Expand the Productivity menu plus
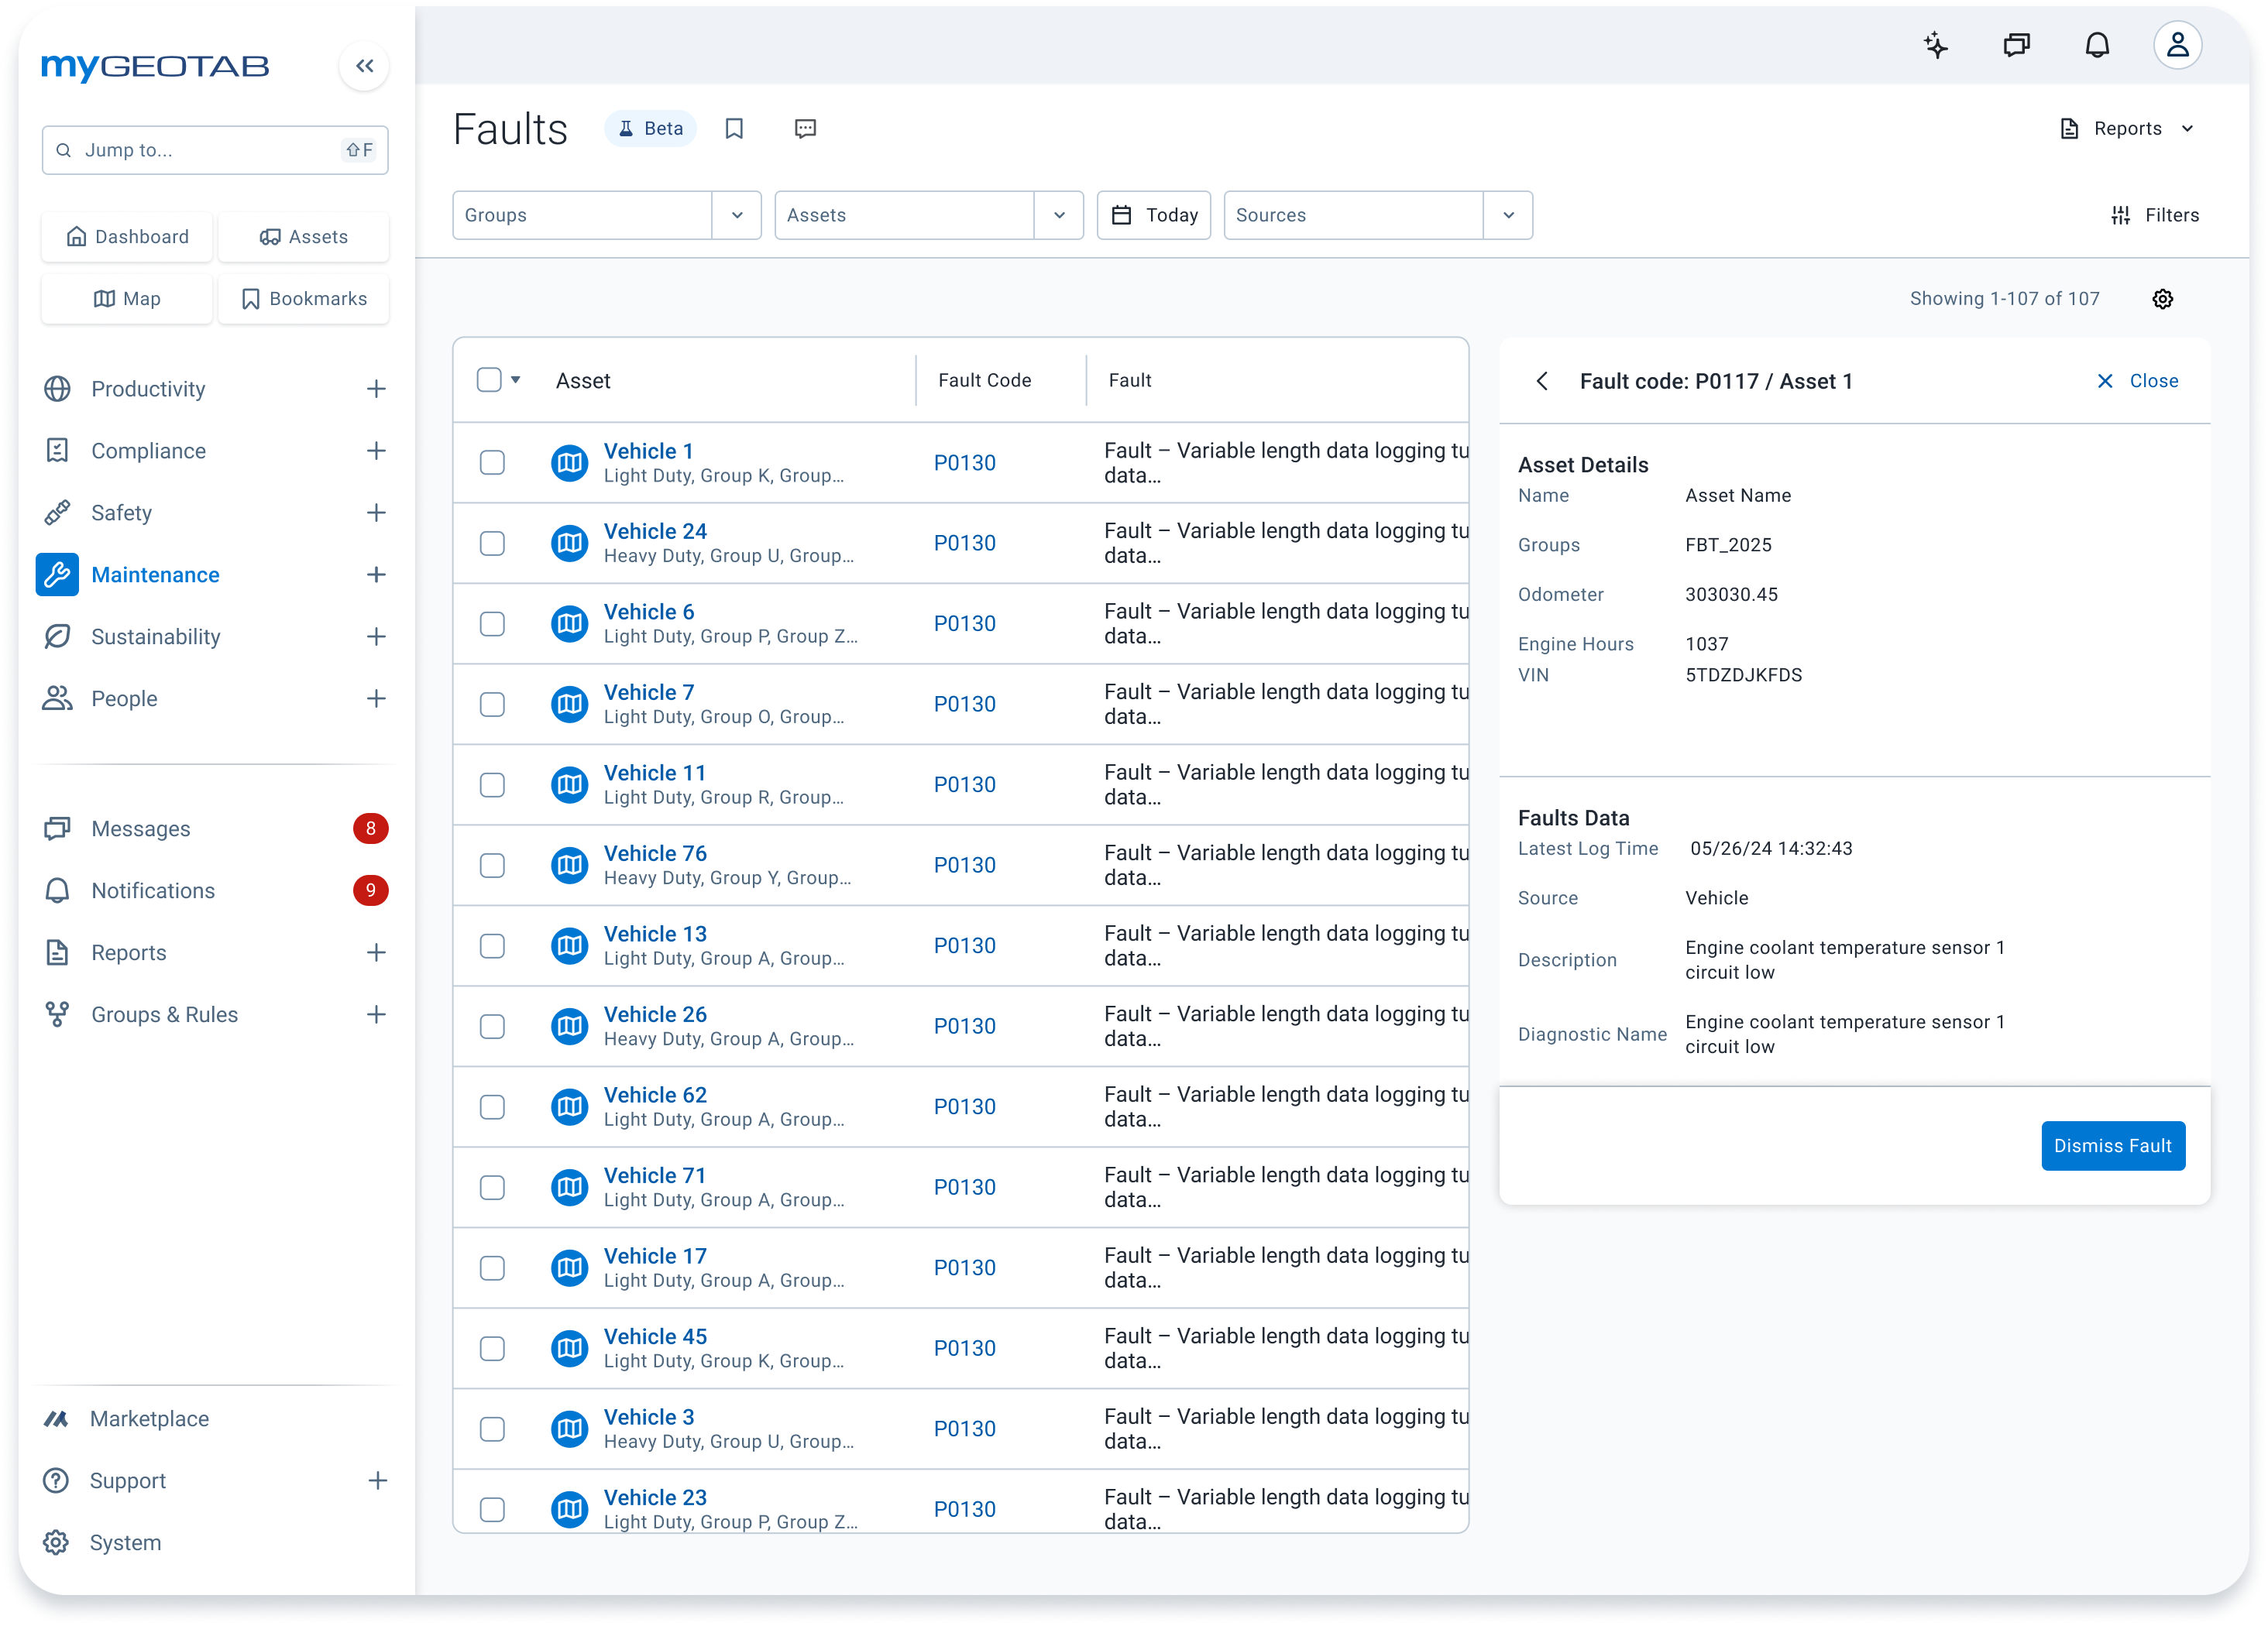 [x=376, y=389]
